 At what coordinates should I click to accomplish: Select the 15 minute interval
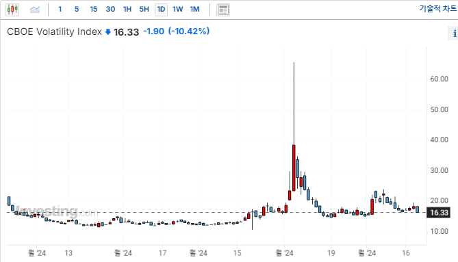pos(94,10)
